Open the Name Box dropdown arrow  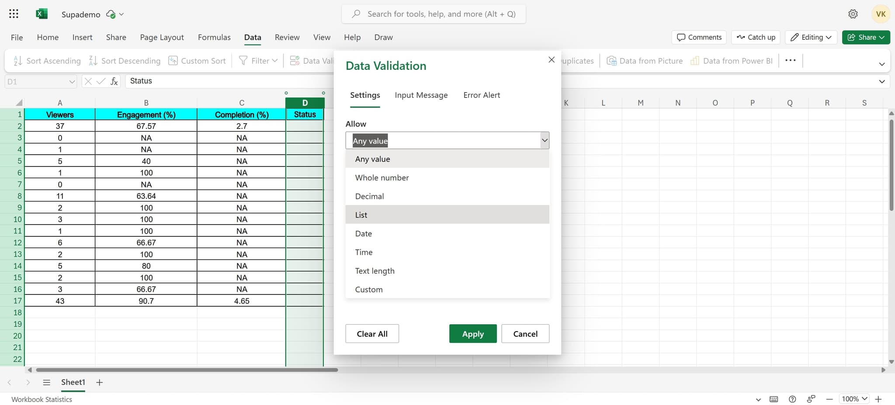click(x=71, y=81)
